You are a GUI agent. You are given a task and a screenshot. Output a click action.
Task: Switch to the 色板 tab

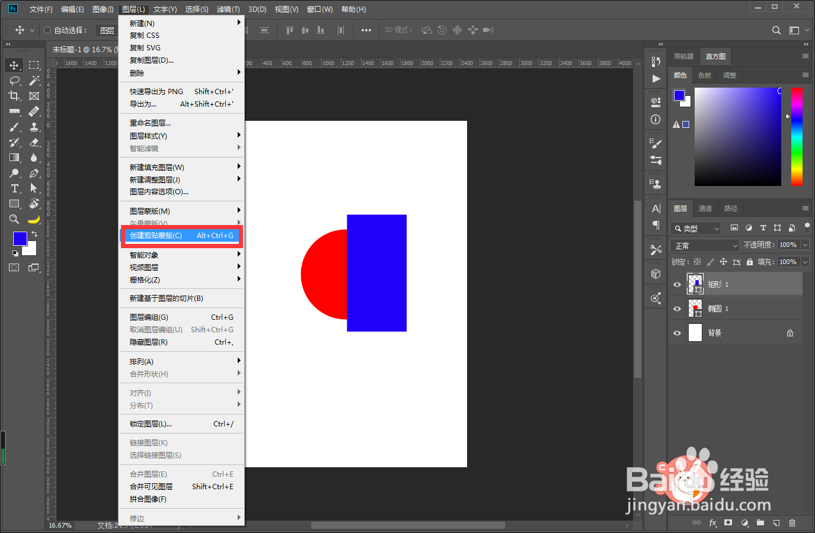click(x=705, y=75)
